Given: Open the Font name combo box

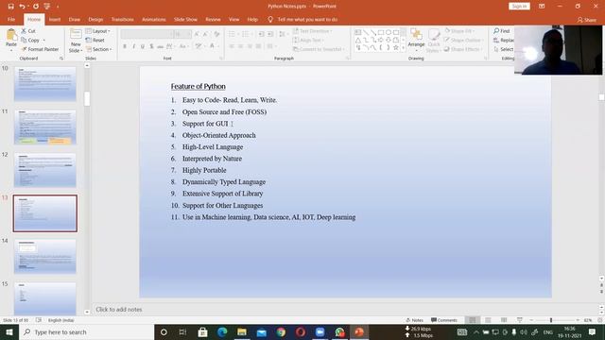Looking at the screenshot, I should 147,34.
